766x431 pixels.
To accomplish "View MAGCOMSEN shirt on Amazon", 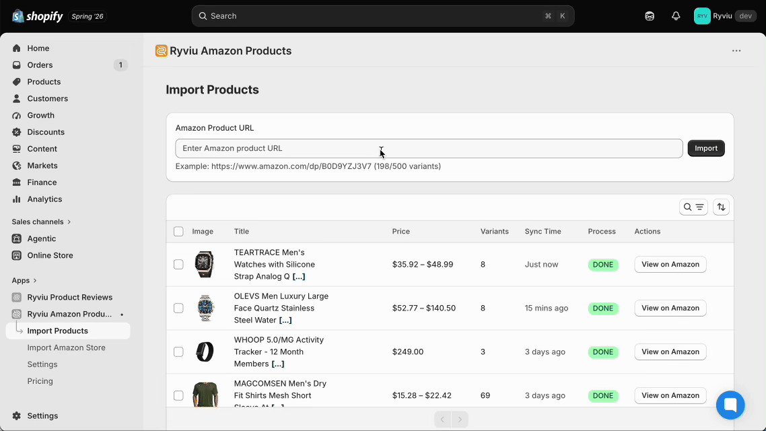I will click(x=670, y=395).
